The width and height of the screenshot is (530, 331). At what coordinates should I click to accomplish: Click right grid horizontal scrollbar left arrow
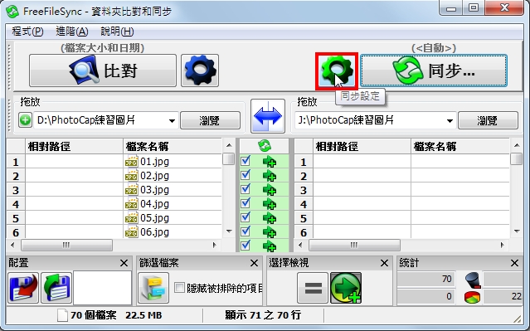pyautogui.click(x=300, y=245)
